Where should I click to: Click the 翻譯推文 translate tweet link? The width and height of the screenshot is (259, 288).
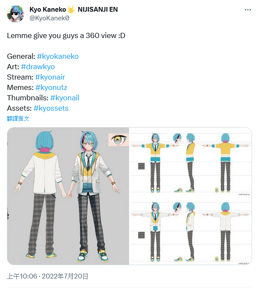pos(18,118)
